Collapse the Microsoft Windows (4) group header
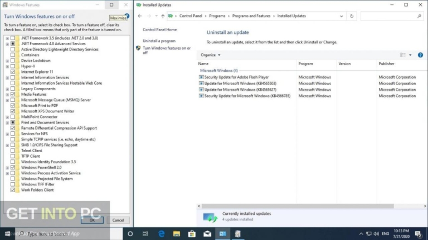Screen dimensions: 428x240 219,71
